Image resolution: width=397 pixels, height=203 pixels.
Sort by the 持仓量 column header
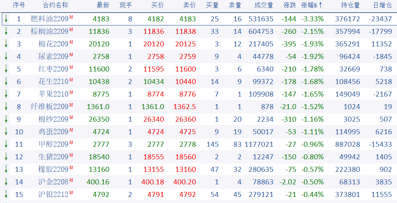[350, 5]
